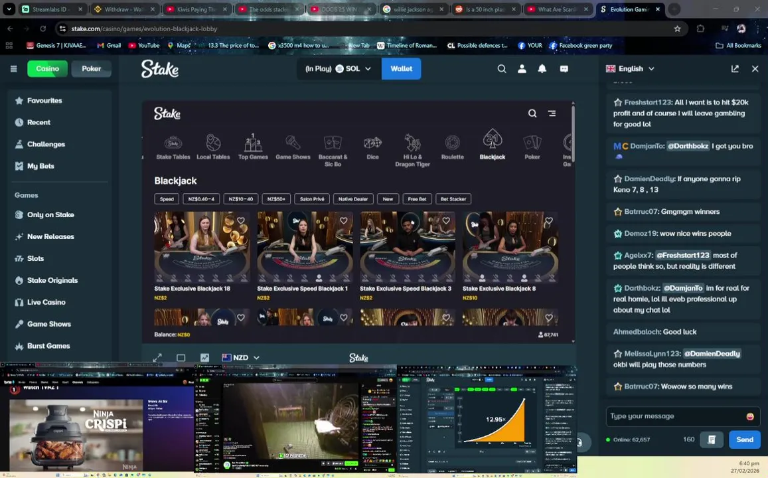This screenshot has height=478, width=768.
Task: Favourite Stake Exclusive Blackjack 18
Action: coord(241,221)
